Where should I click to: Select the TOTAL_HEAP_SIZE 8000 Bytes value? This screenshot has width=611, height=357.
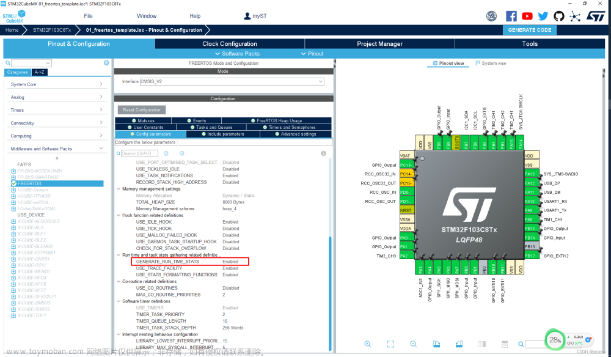233,202
